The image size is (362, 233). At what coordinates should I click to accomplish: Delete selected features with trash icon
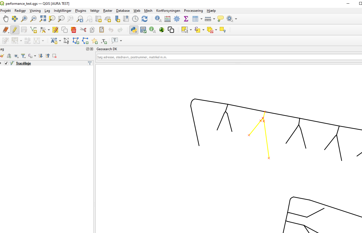point(74,30)
